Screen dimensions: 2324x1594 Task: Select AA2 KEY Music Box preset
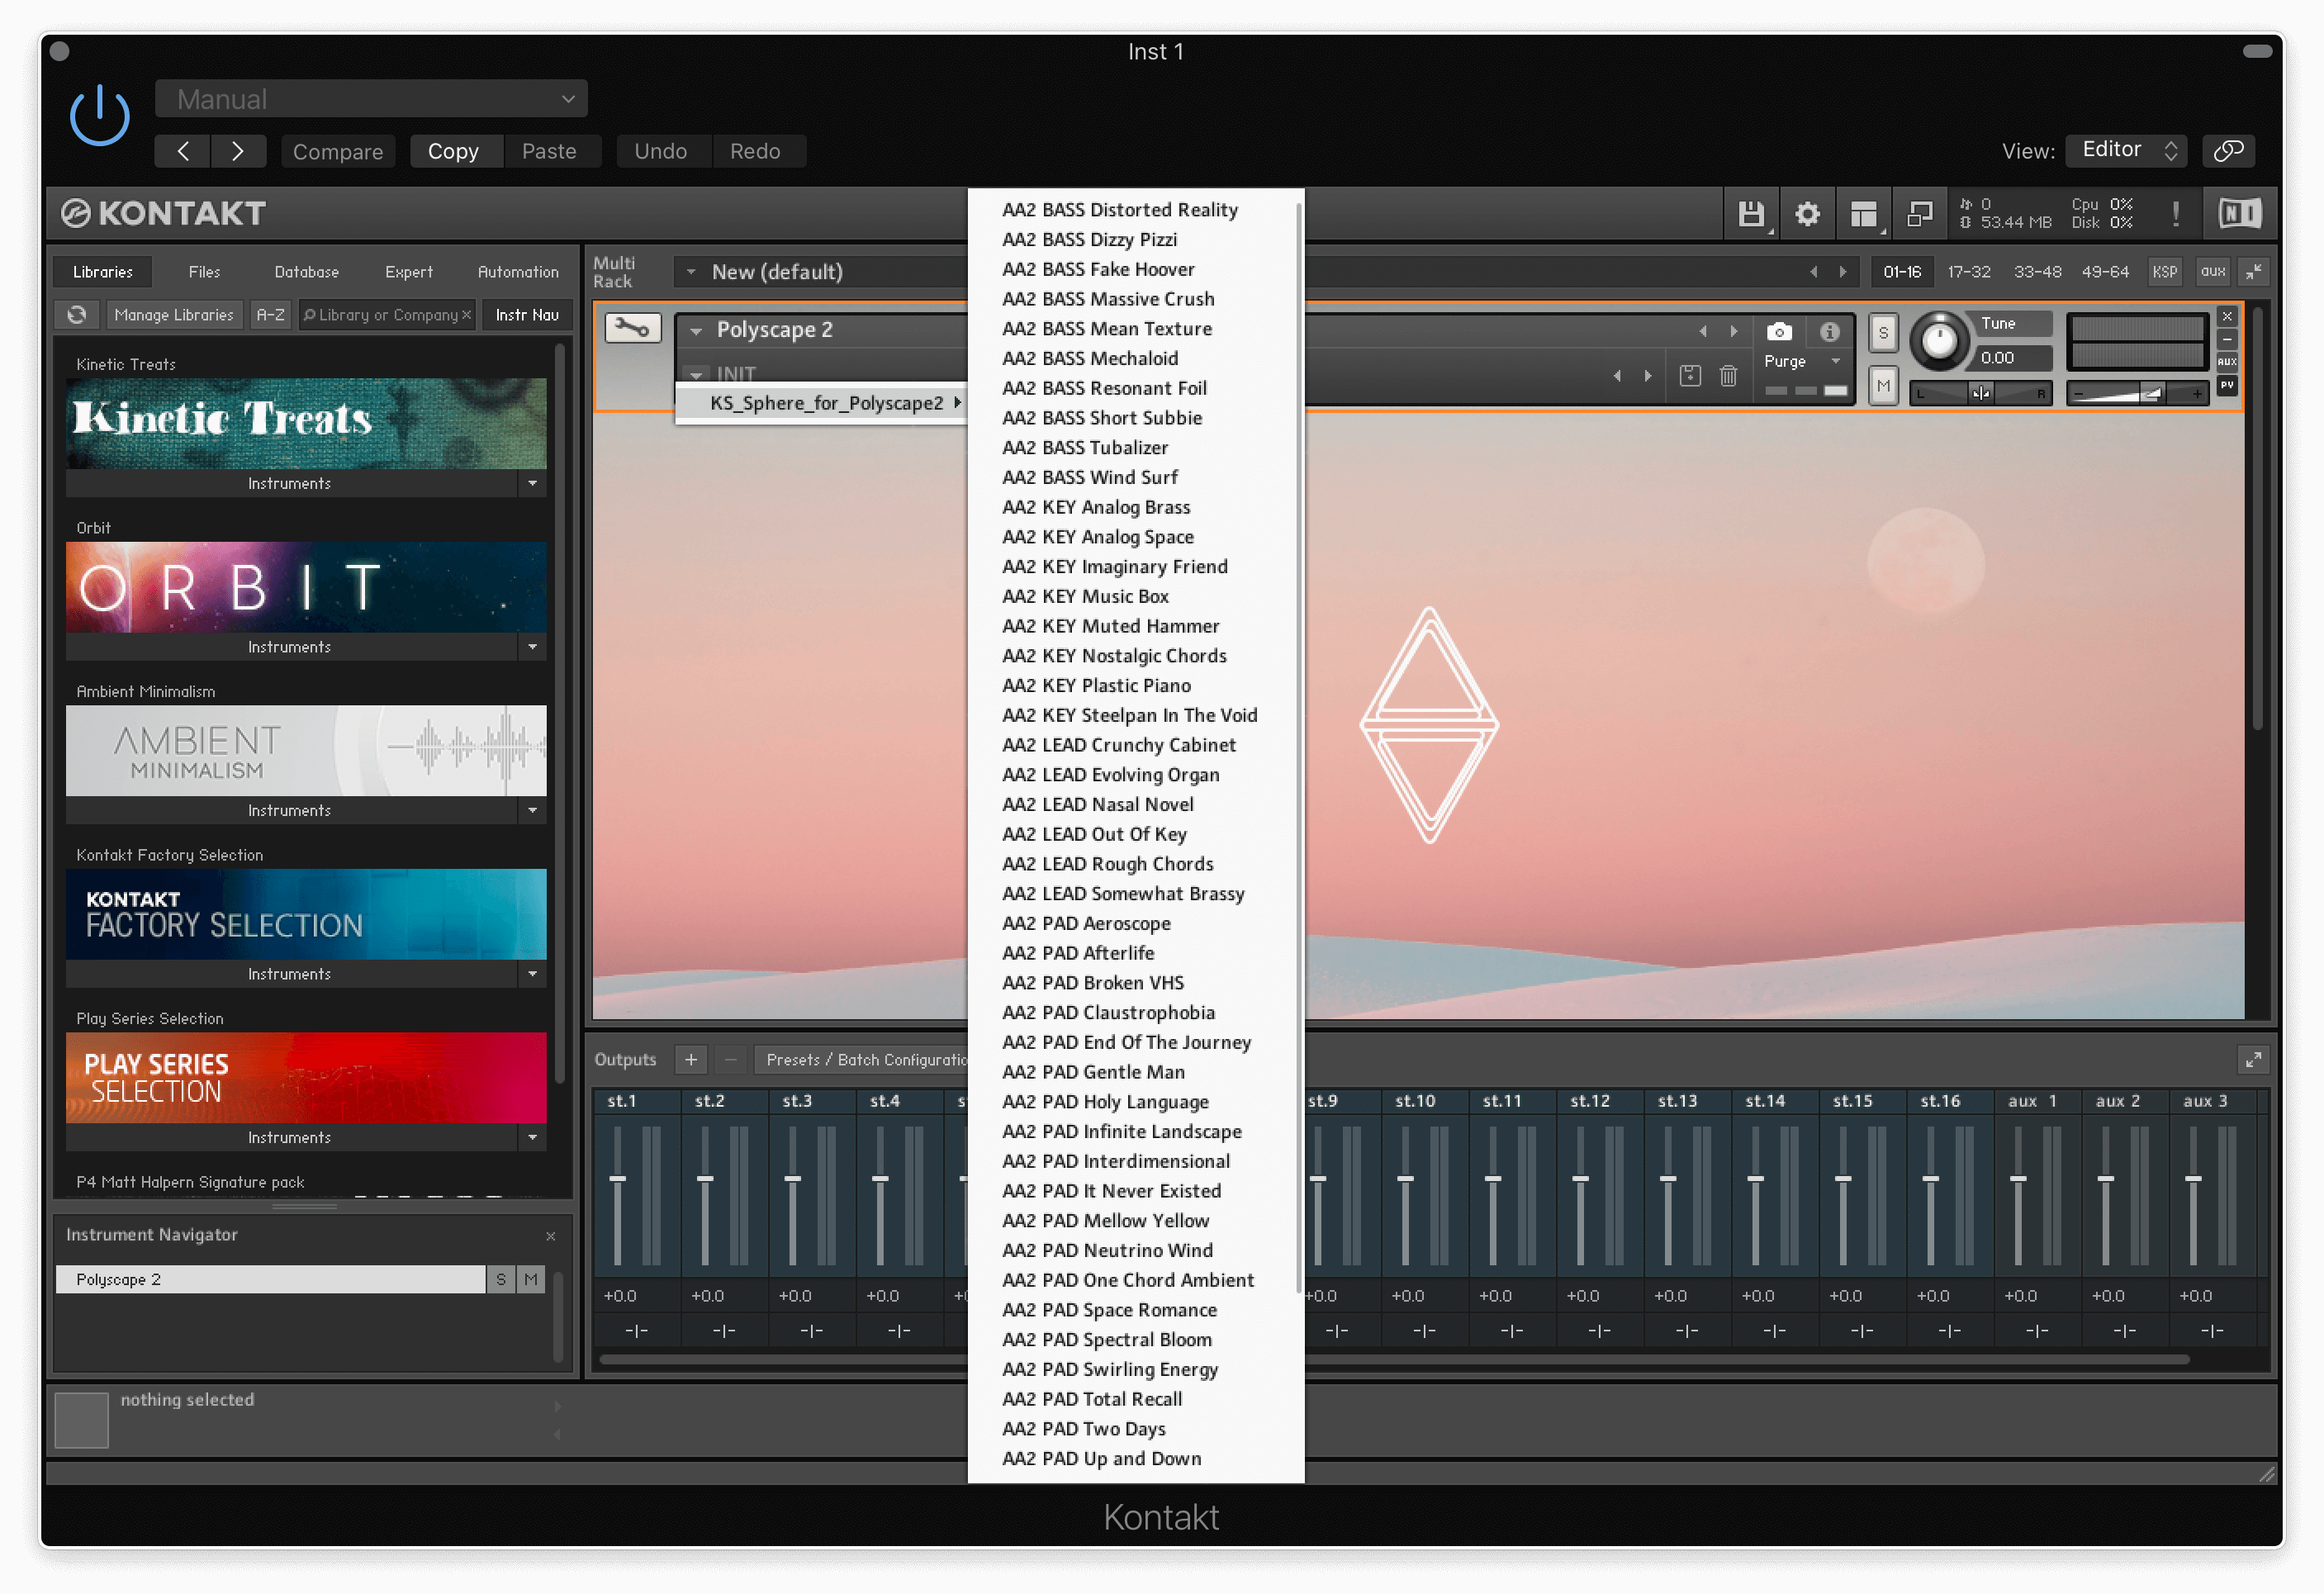click(x=1085, y=596)
